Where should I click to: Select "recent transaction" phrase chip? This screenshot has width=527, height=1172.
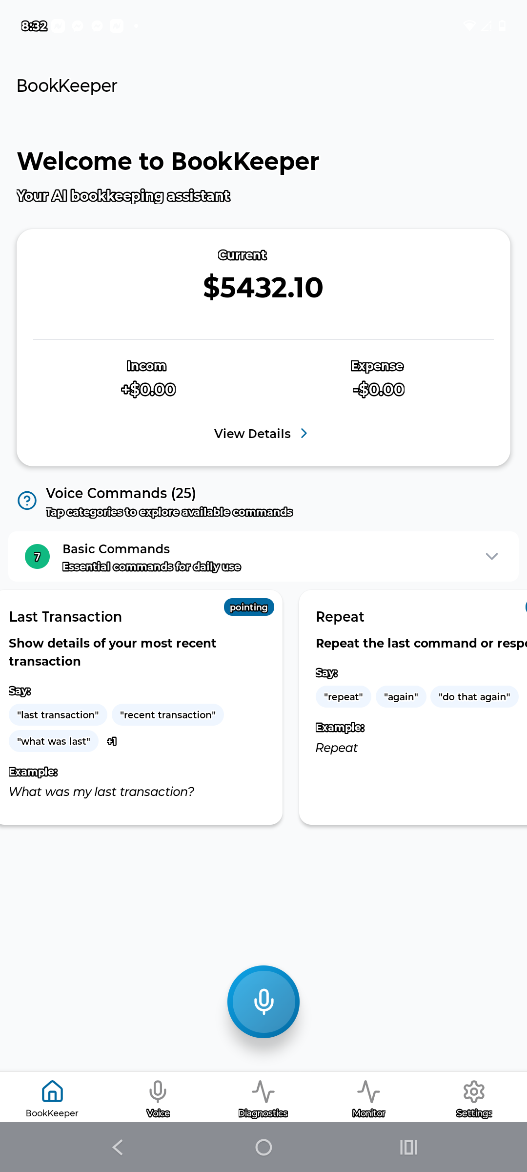(168, 715)
